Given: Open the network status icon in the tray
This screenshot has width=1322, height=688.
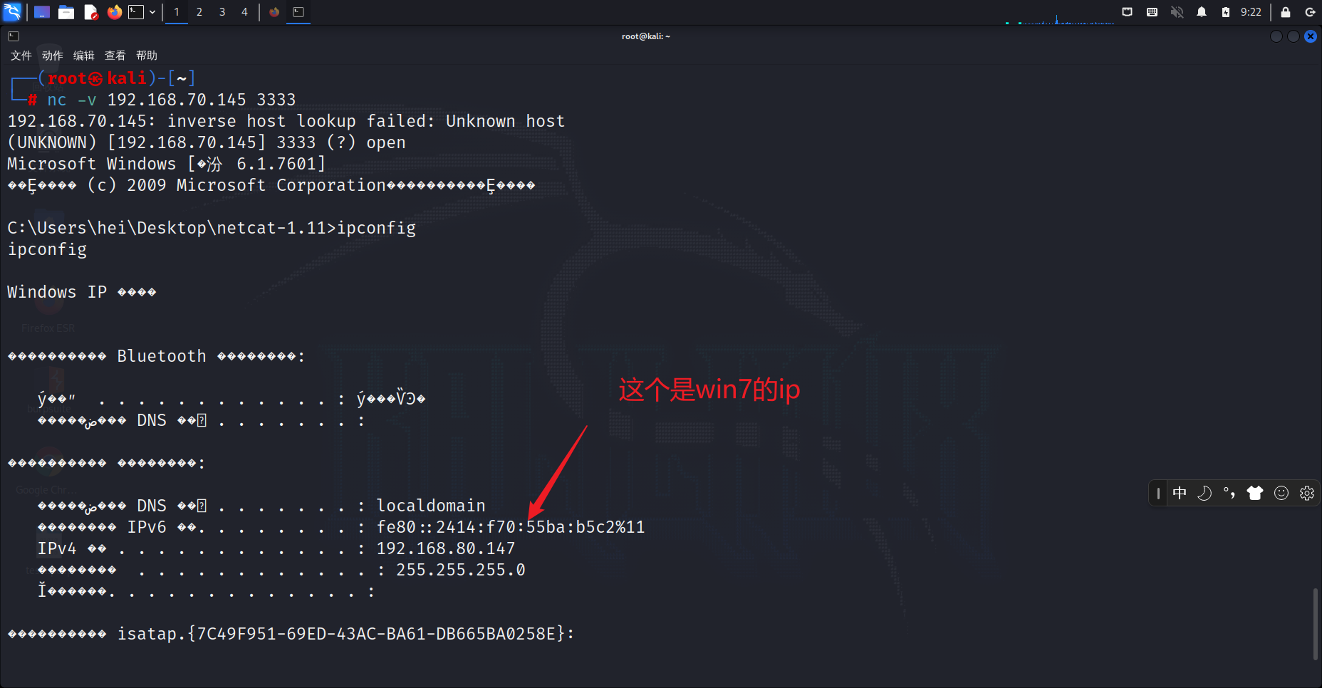Looking at the screenshot, I should (x=1126, y=12).
